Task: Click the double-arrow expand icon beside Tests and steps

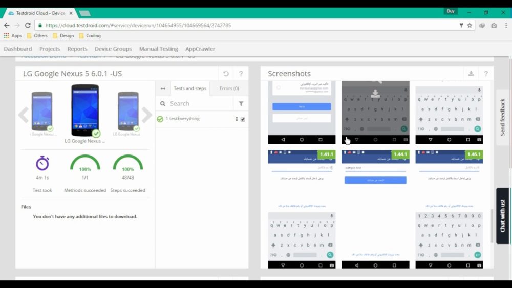Action: (163, 88)
